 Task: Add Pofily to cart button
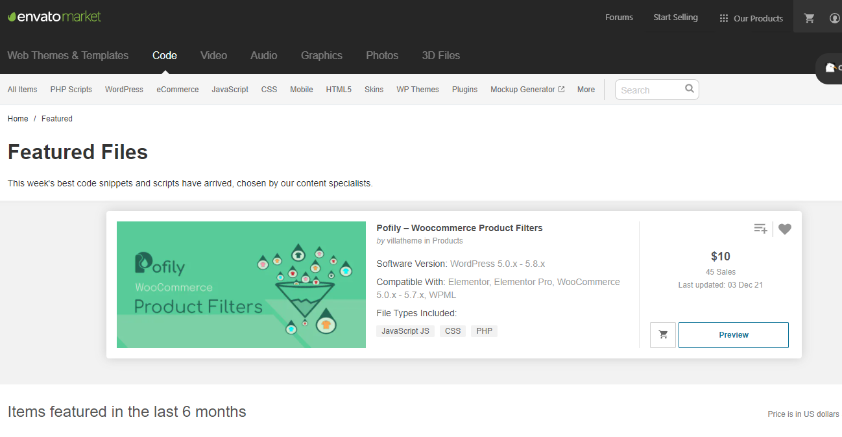[663, 335]
